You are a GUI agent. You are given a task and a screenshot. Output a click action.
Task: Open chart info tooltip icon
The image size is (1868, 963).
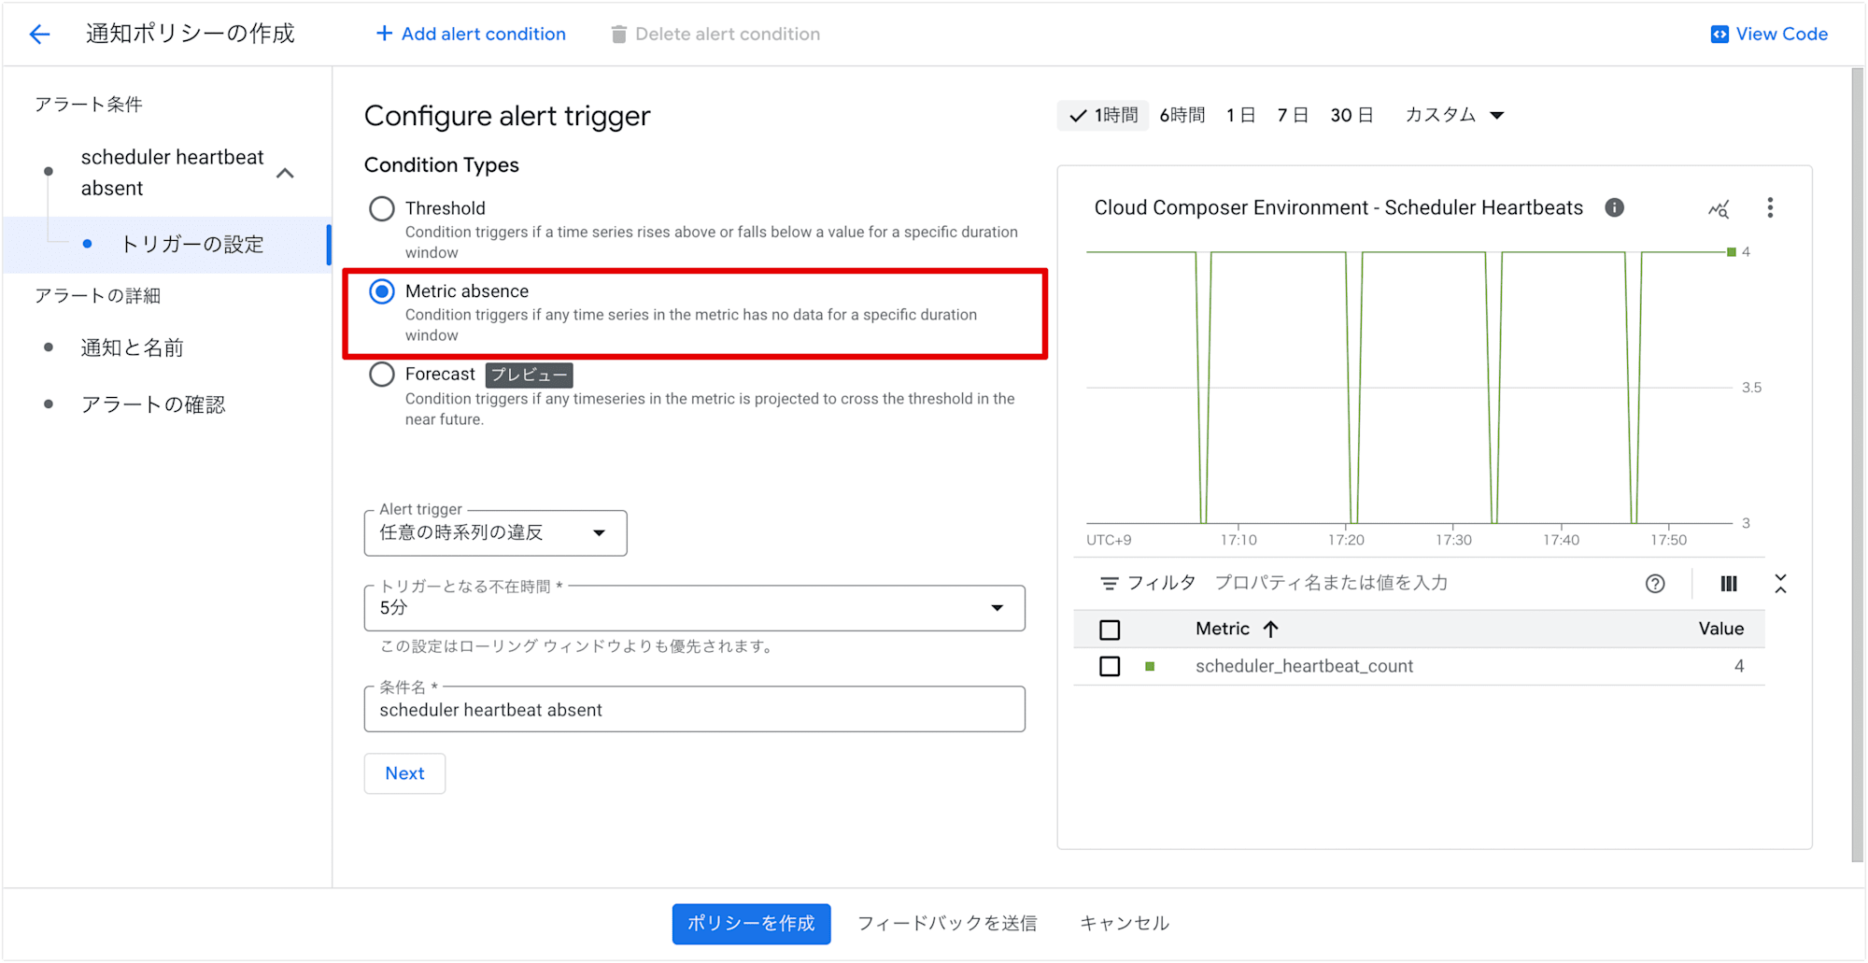pos(1614,207)
